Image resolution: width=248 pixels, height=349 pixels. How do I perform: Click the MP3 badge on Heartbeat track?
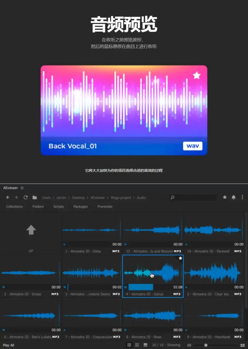238,337
